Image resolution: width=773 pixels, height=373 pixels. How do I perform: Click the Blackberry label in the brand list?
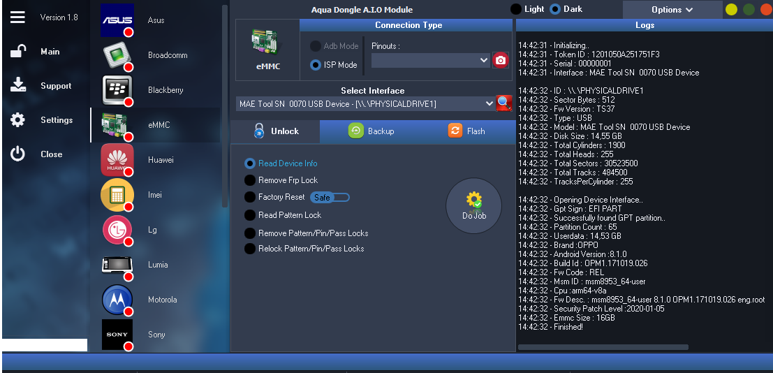(165, 90)
